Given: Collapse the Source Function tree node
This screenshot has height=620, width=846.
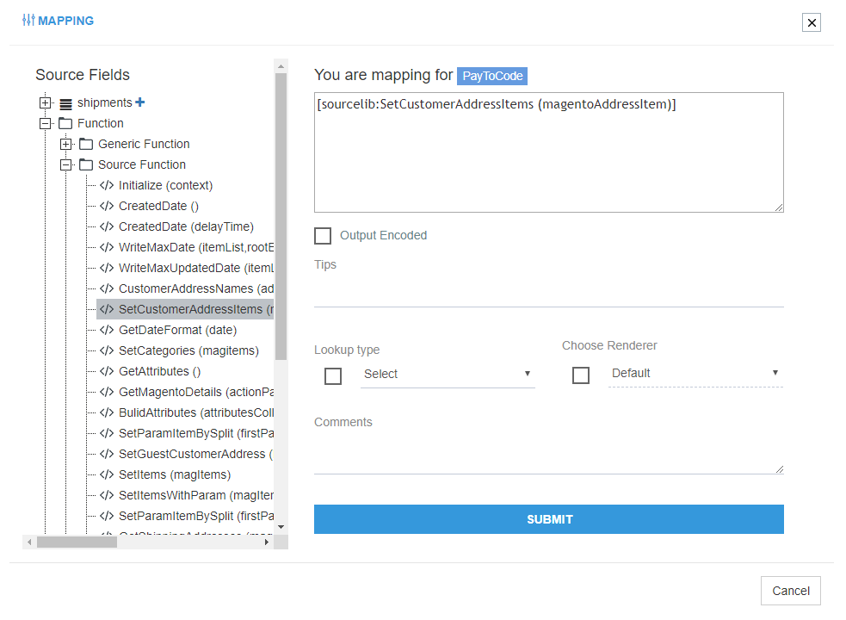Looking at the screenshot, I should [65, 164].
